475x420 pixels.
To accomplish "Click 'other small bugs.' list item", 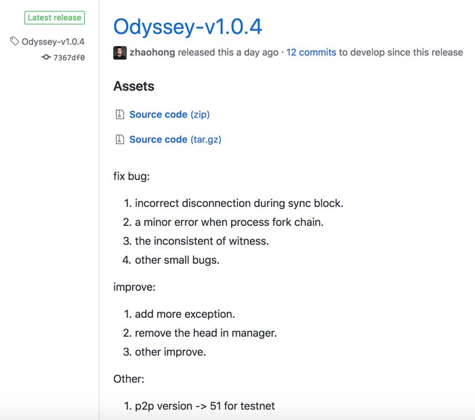I will coord(177,260).
